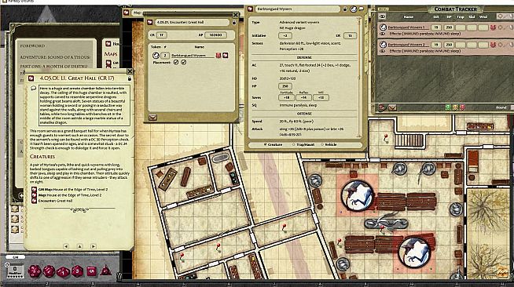The height and width of the screenshot is (287, 514).
Task: Open GM Map House at the Edge link
Action: [73, 189]
